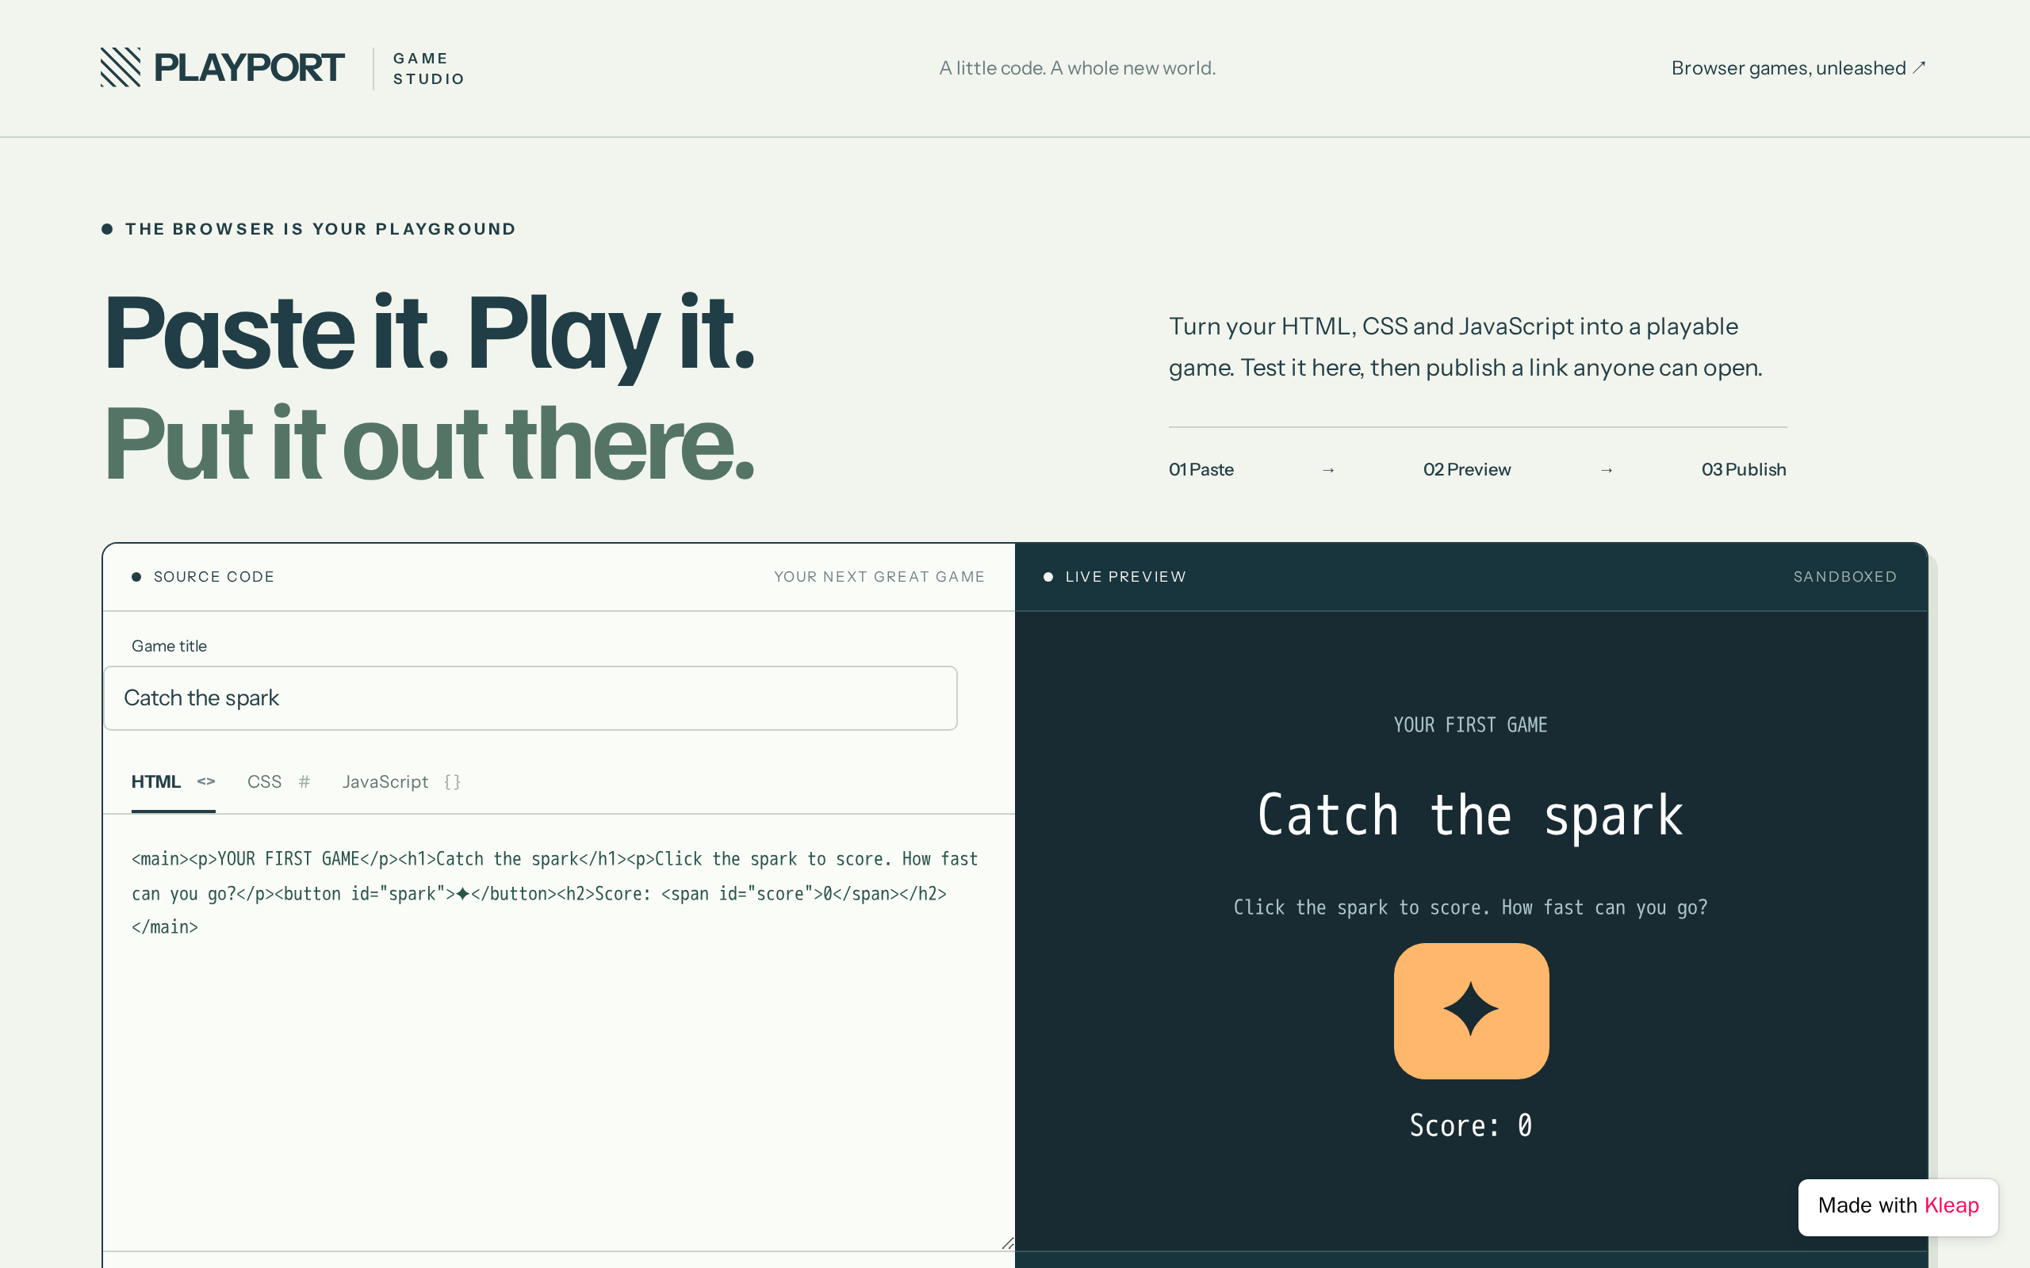Click the 'LIVE PREVIEW' panel label
2030x1268 pixels.
click(1126, 577)
